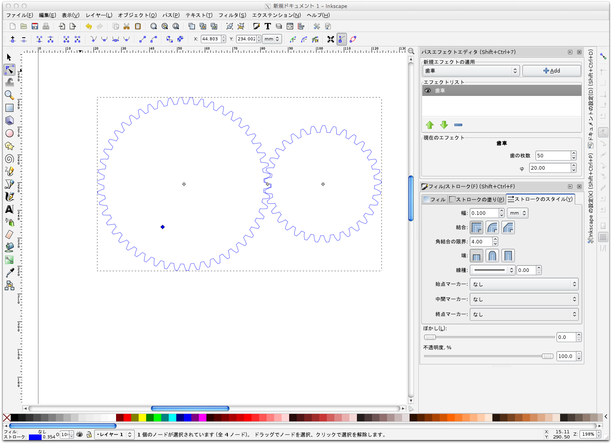Open the stroke width mm unit dropdown

518,213
